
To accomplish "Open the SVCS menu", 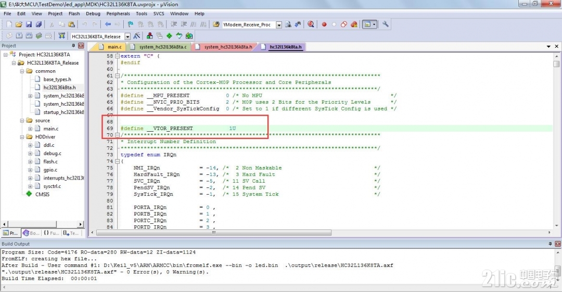I will click(x=158, y=14).
